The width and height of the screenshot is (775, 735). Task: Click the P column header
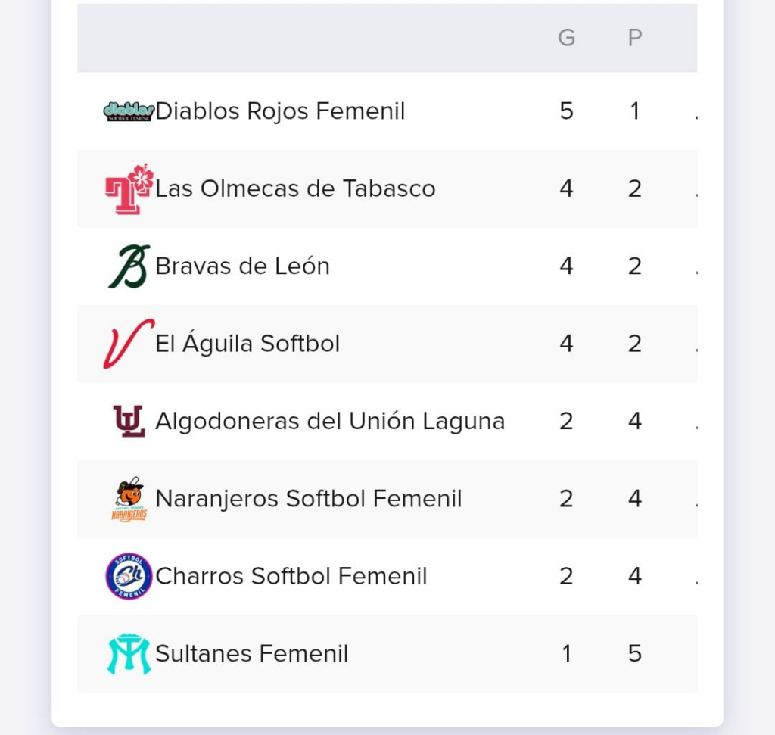pos(635,38)
